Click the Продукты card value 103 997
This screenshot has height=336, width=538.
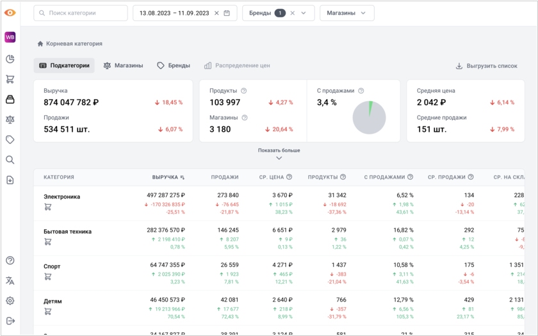click(x=225, y=102)
